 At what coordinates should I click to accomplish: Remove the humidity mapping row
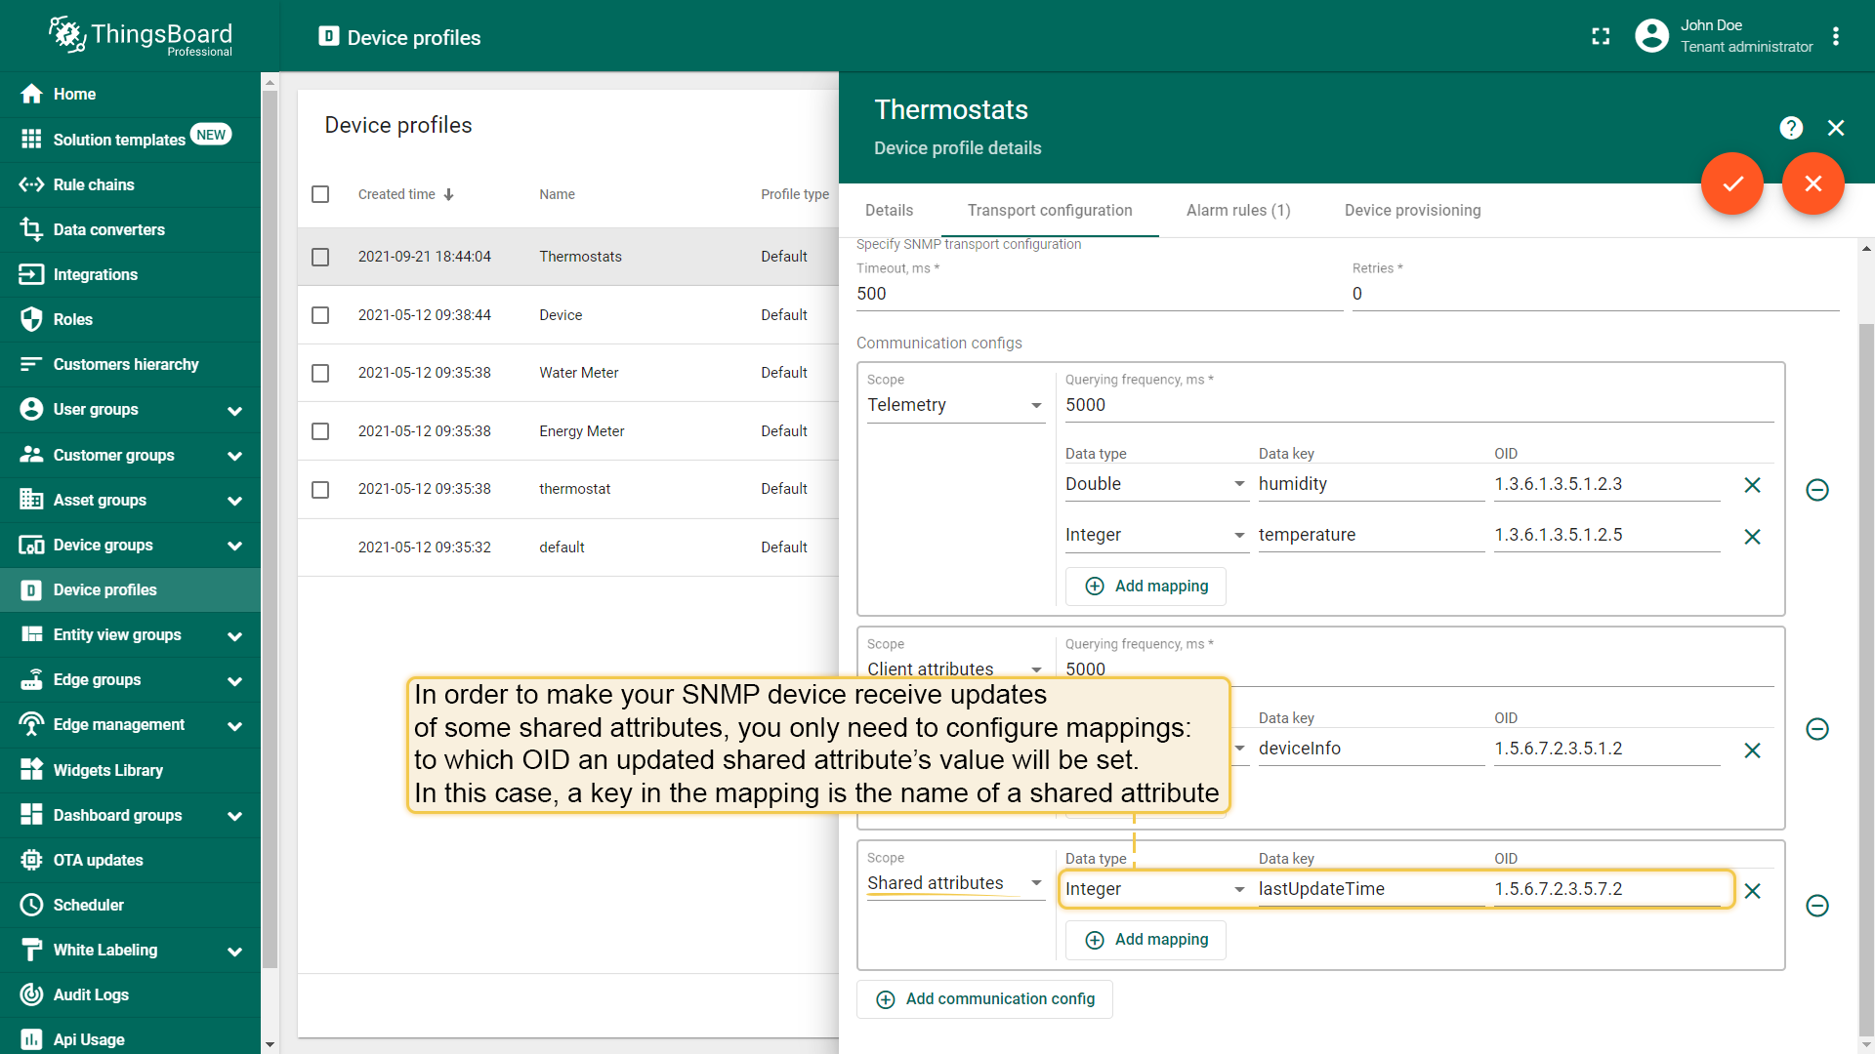1752,485
